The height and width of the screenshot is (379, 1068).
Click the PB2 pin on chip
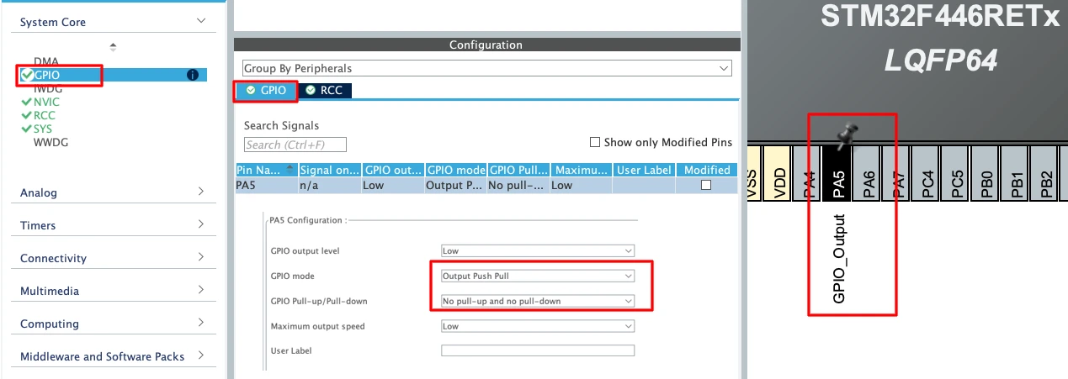pyautogui.click(x=1044, y=175)
